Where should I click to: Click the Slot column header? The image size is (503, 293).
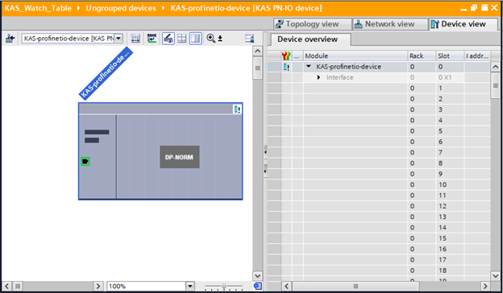click(x=450, y=56)
